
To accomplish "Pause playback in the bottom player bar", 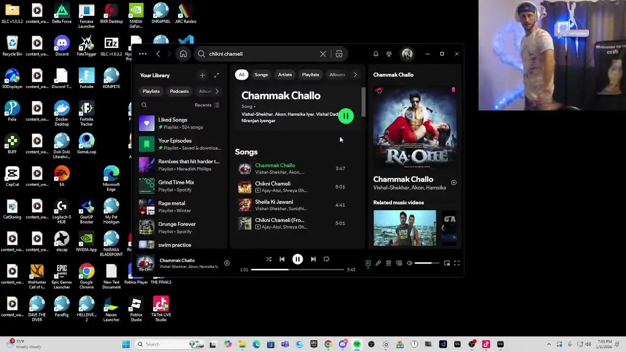I will [297, 259].
